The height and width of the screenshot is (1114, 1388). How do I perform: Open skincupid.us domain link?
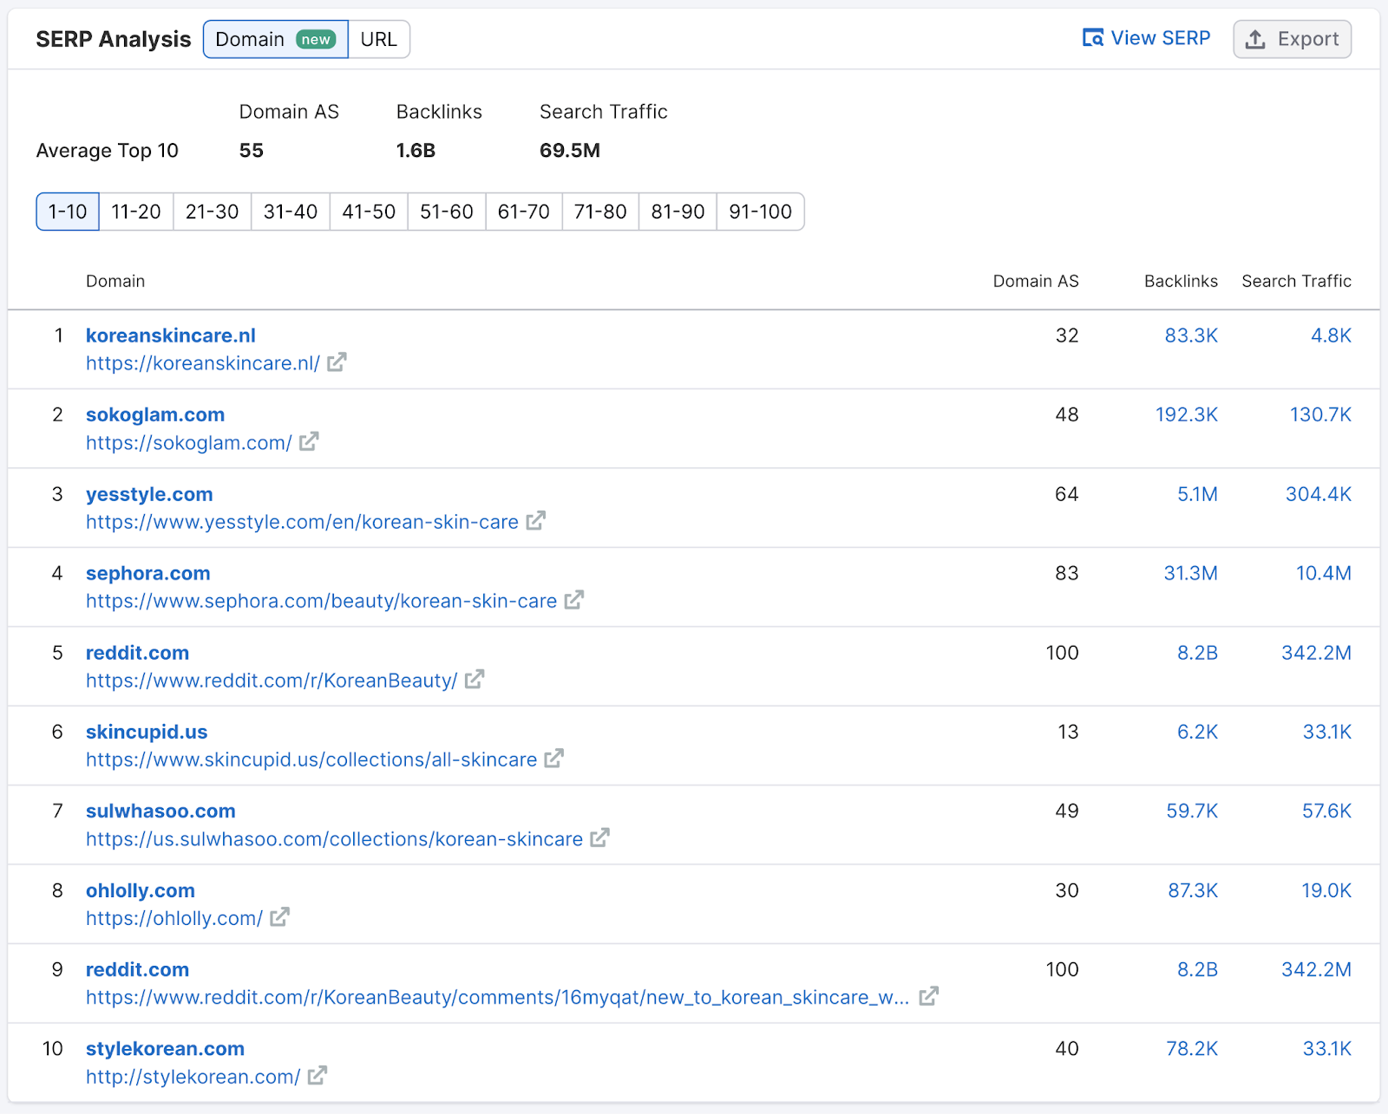tap(147, 732)
